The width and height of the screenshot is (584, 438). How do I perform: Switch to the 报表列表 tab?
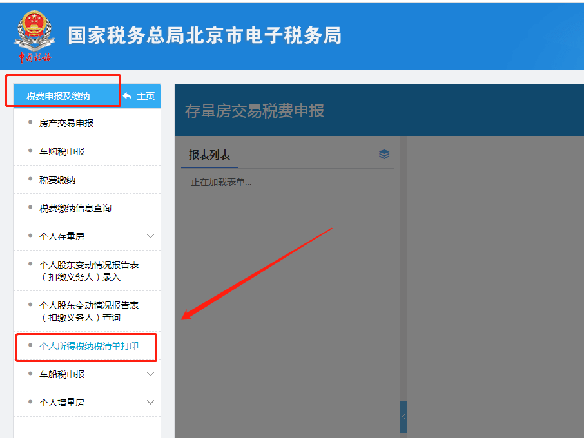[x=209, y=155]
